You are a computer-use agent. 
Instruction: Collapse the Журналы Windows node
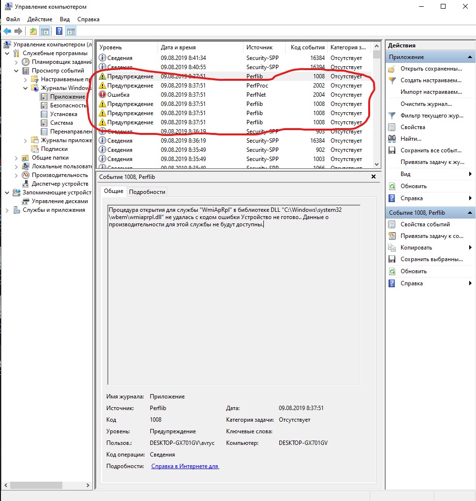coord(26,88)
